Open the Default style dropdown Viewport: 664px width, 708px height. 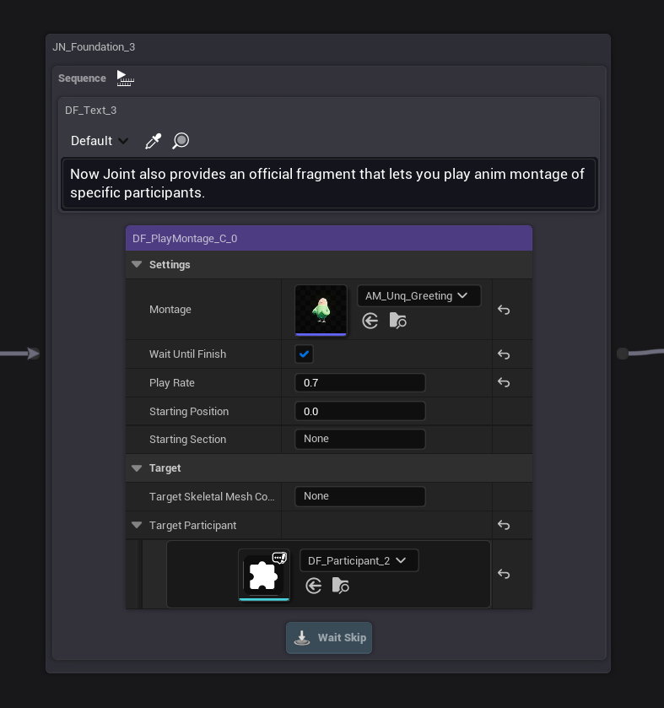click(x=100, y=141)
